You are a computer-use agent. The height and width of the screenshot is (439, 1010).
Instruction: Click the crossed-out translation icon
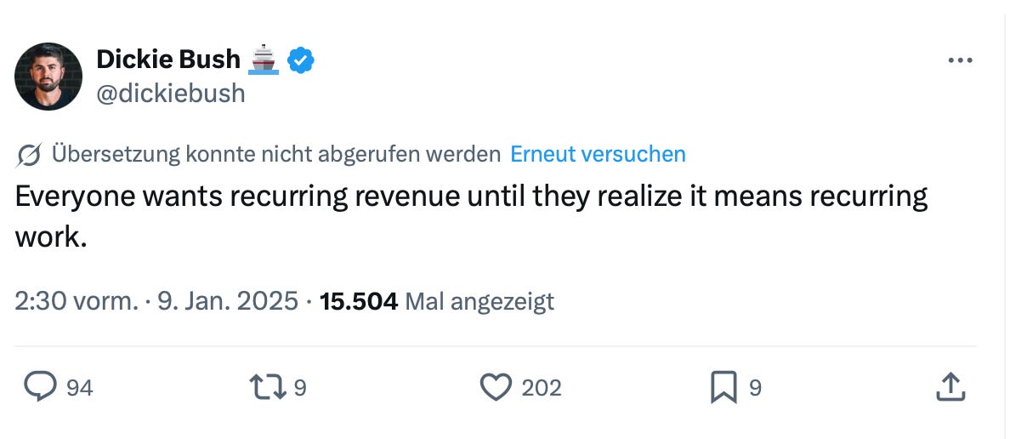29,155
